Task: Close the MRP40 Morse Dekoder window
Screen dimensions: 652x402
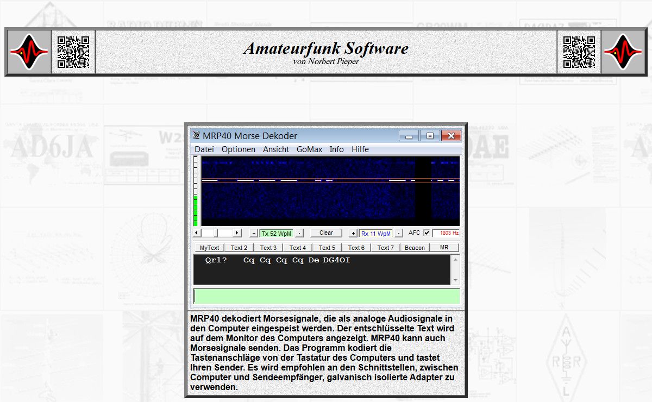Action: pos(452,136)
